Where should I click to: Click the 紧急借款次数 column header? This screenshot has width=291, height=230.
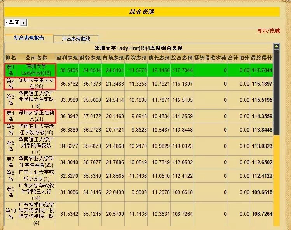point(210,58)
